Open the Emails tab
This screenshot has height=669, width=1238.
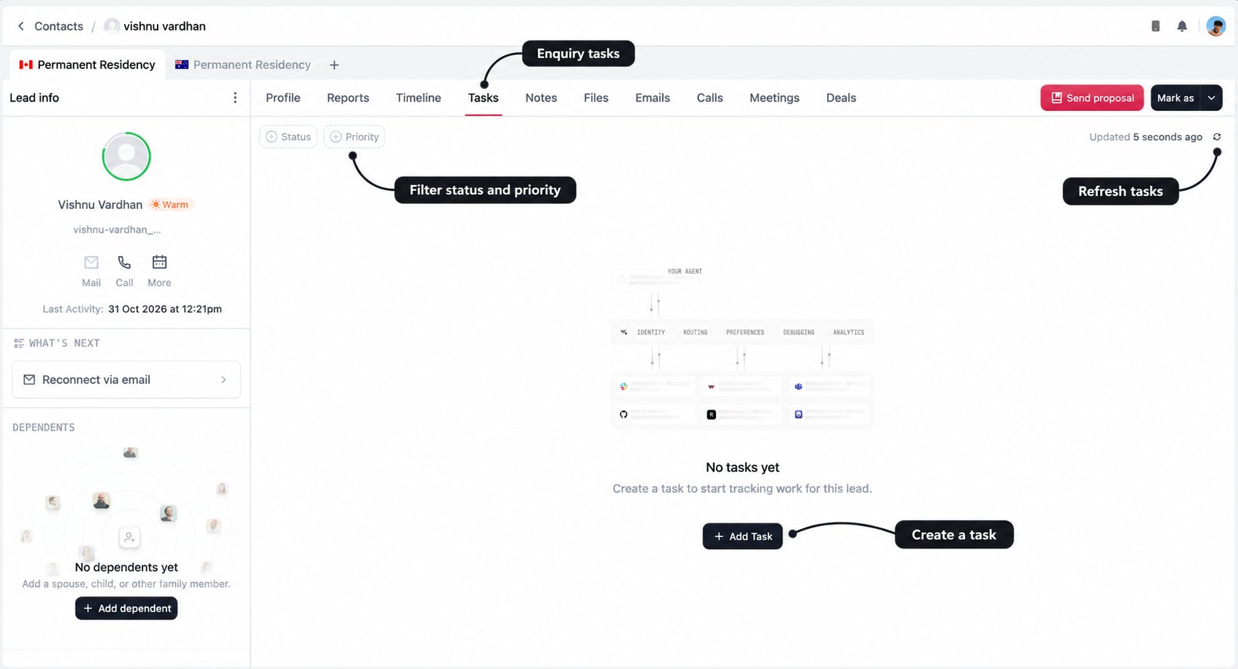coord(653,98)
